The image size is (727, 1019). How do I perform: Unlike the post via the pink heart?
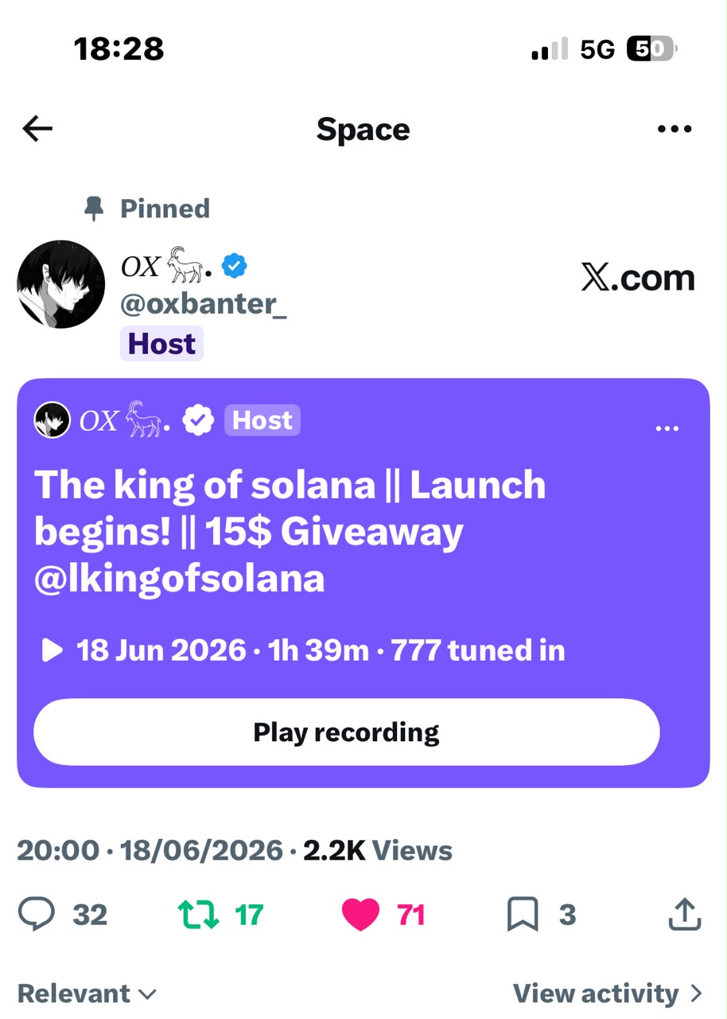(361, 915)
